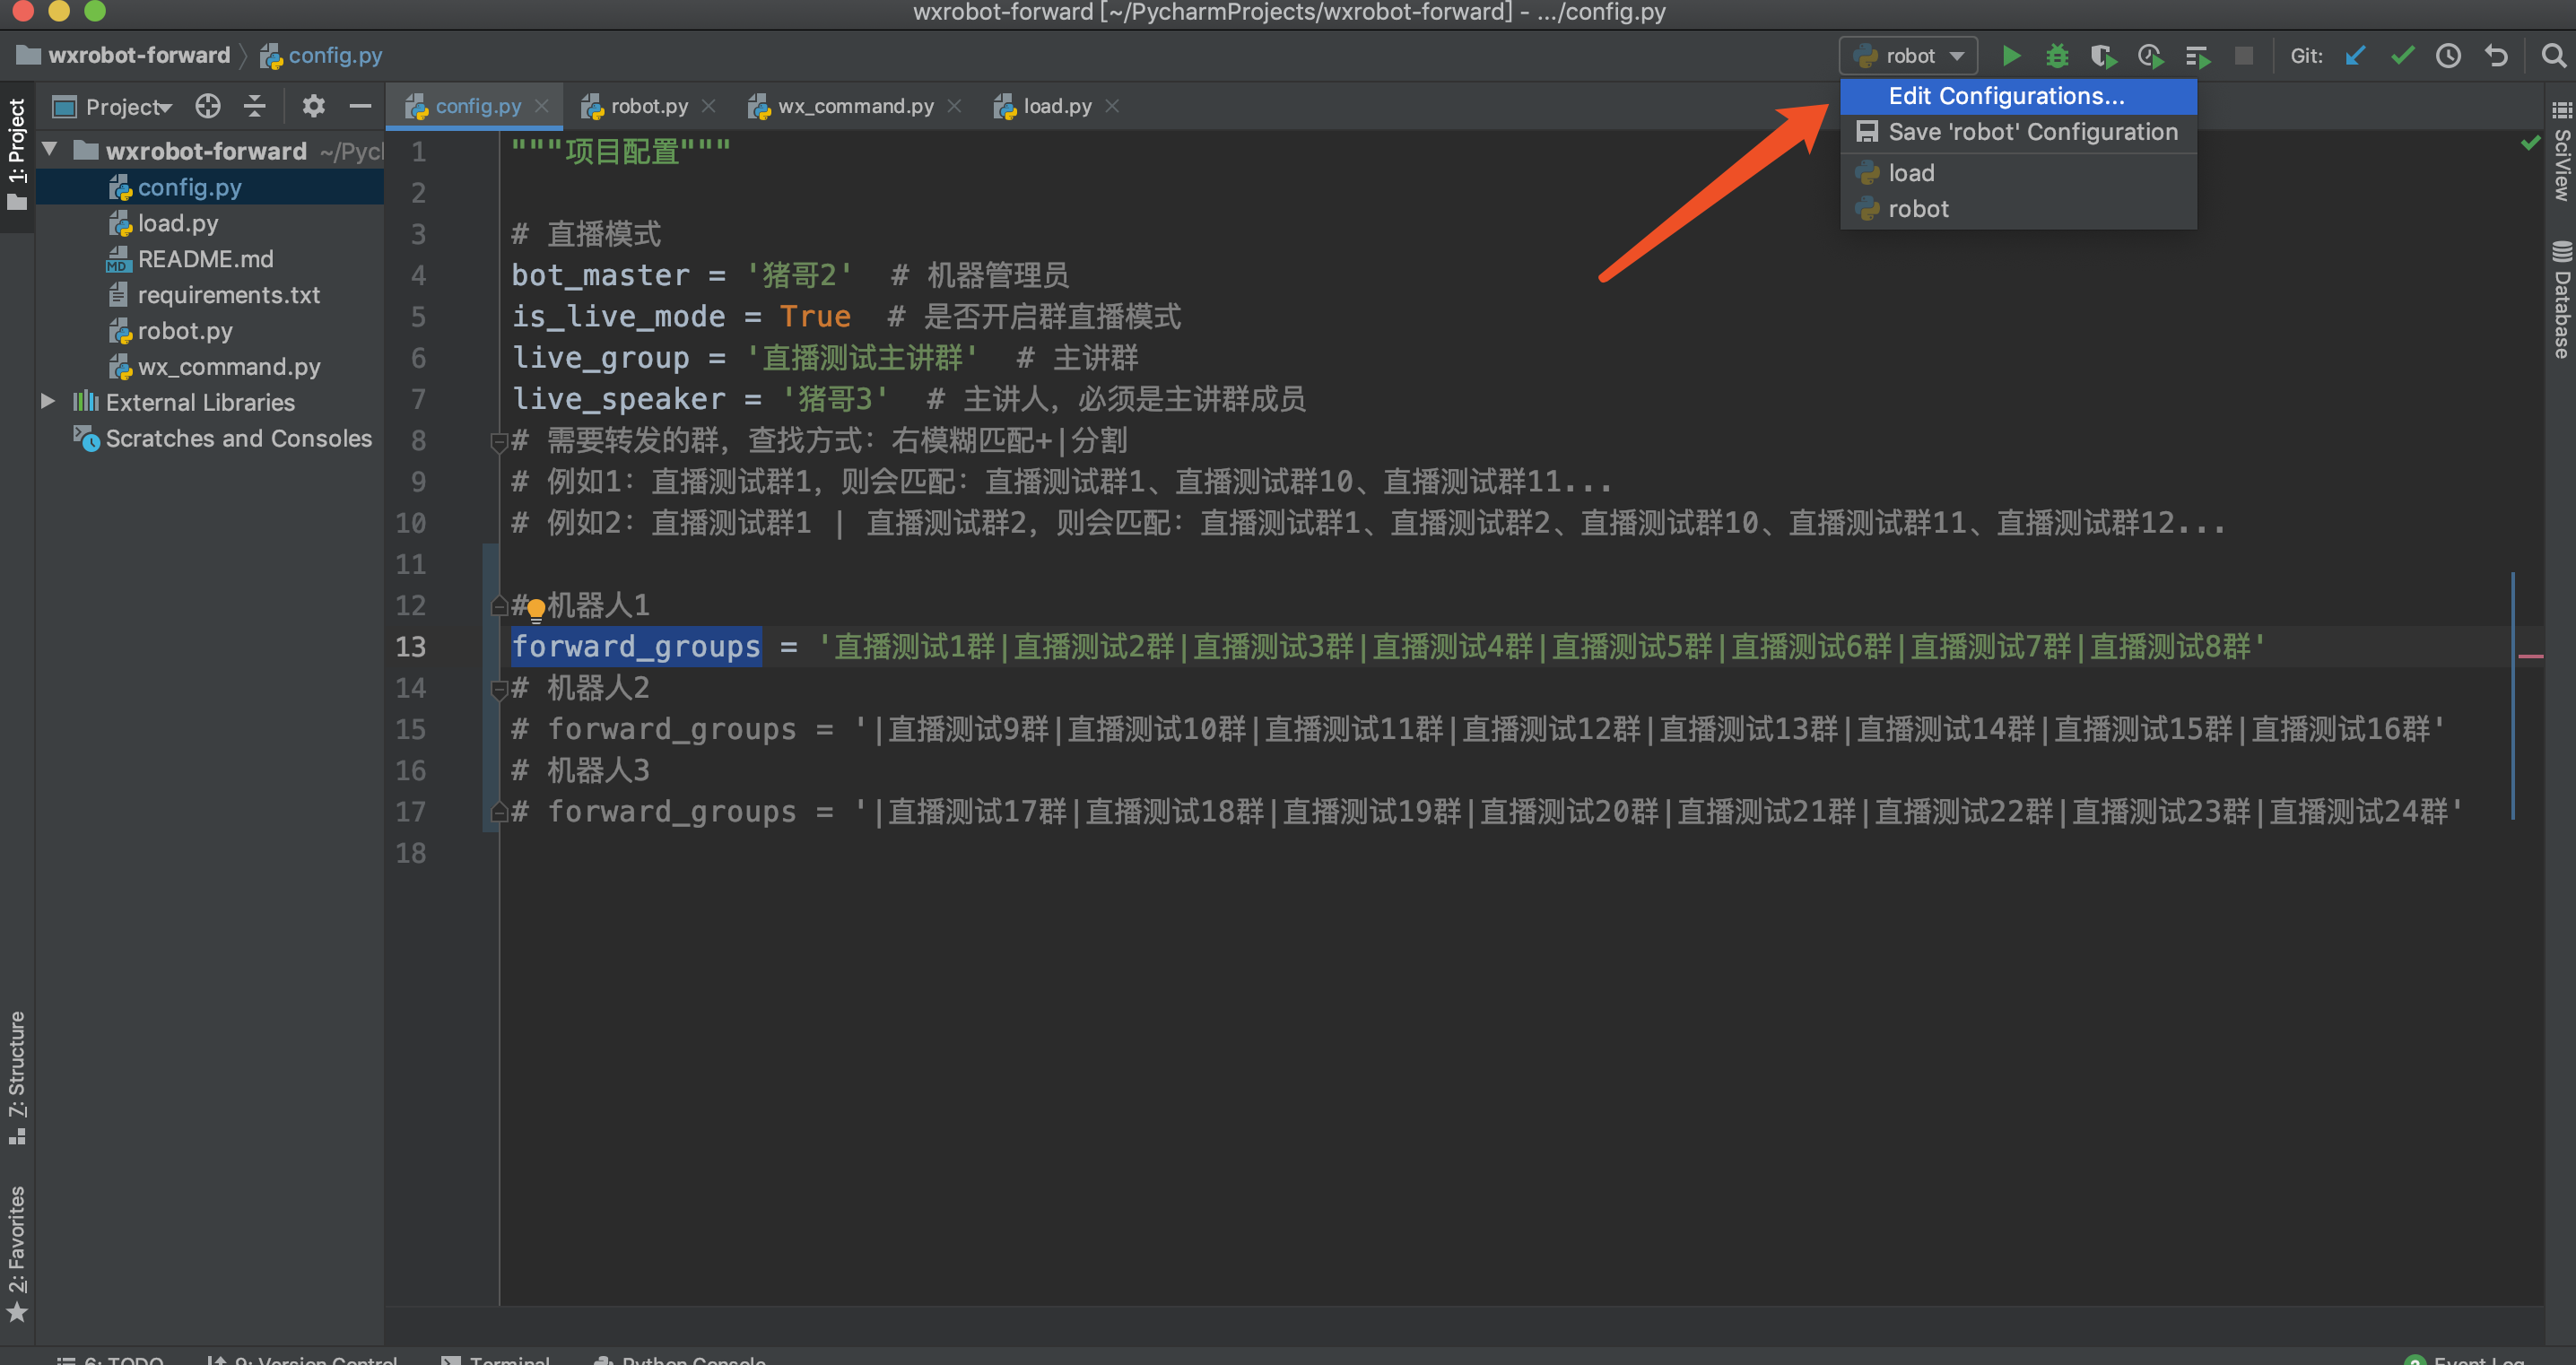Open the config.py tab
The image size is (2576, 1365).
tap(474, 106)
